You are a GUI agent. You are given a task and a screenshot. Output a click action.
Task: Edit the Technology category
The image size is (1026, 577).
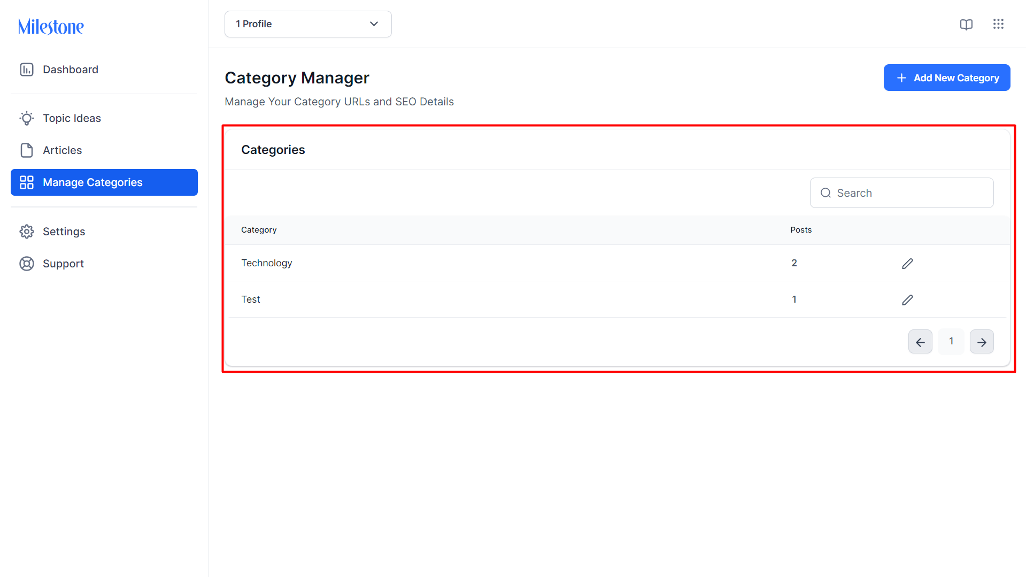907,264
